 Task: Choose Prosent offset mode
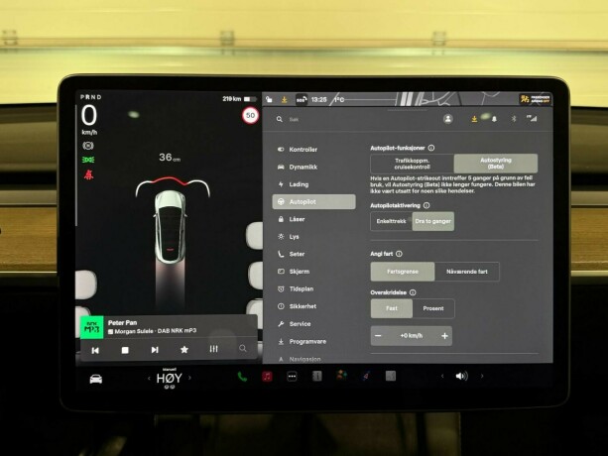coord(433,308)
